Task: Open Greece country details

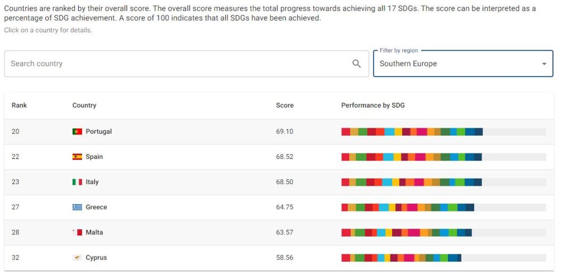Action: (96, 207)
